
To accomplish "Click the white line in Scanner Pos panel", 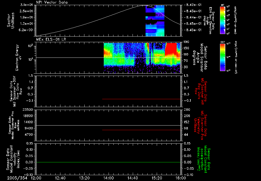I will (x=108, y=126).
